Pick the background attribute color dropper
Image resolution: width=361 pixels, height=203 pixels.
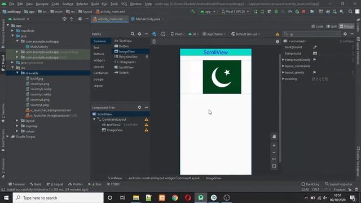(x=315, y=47)
